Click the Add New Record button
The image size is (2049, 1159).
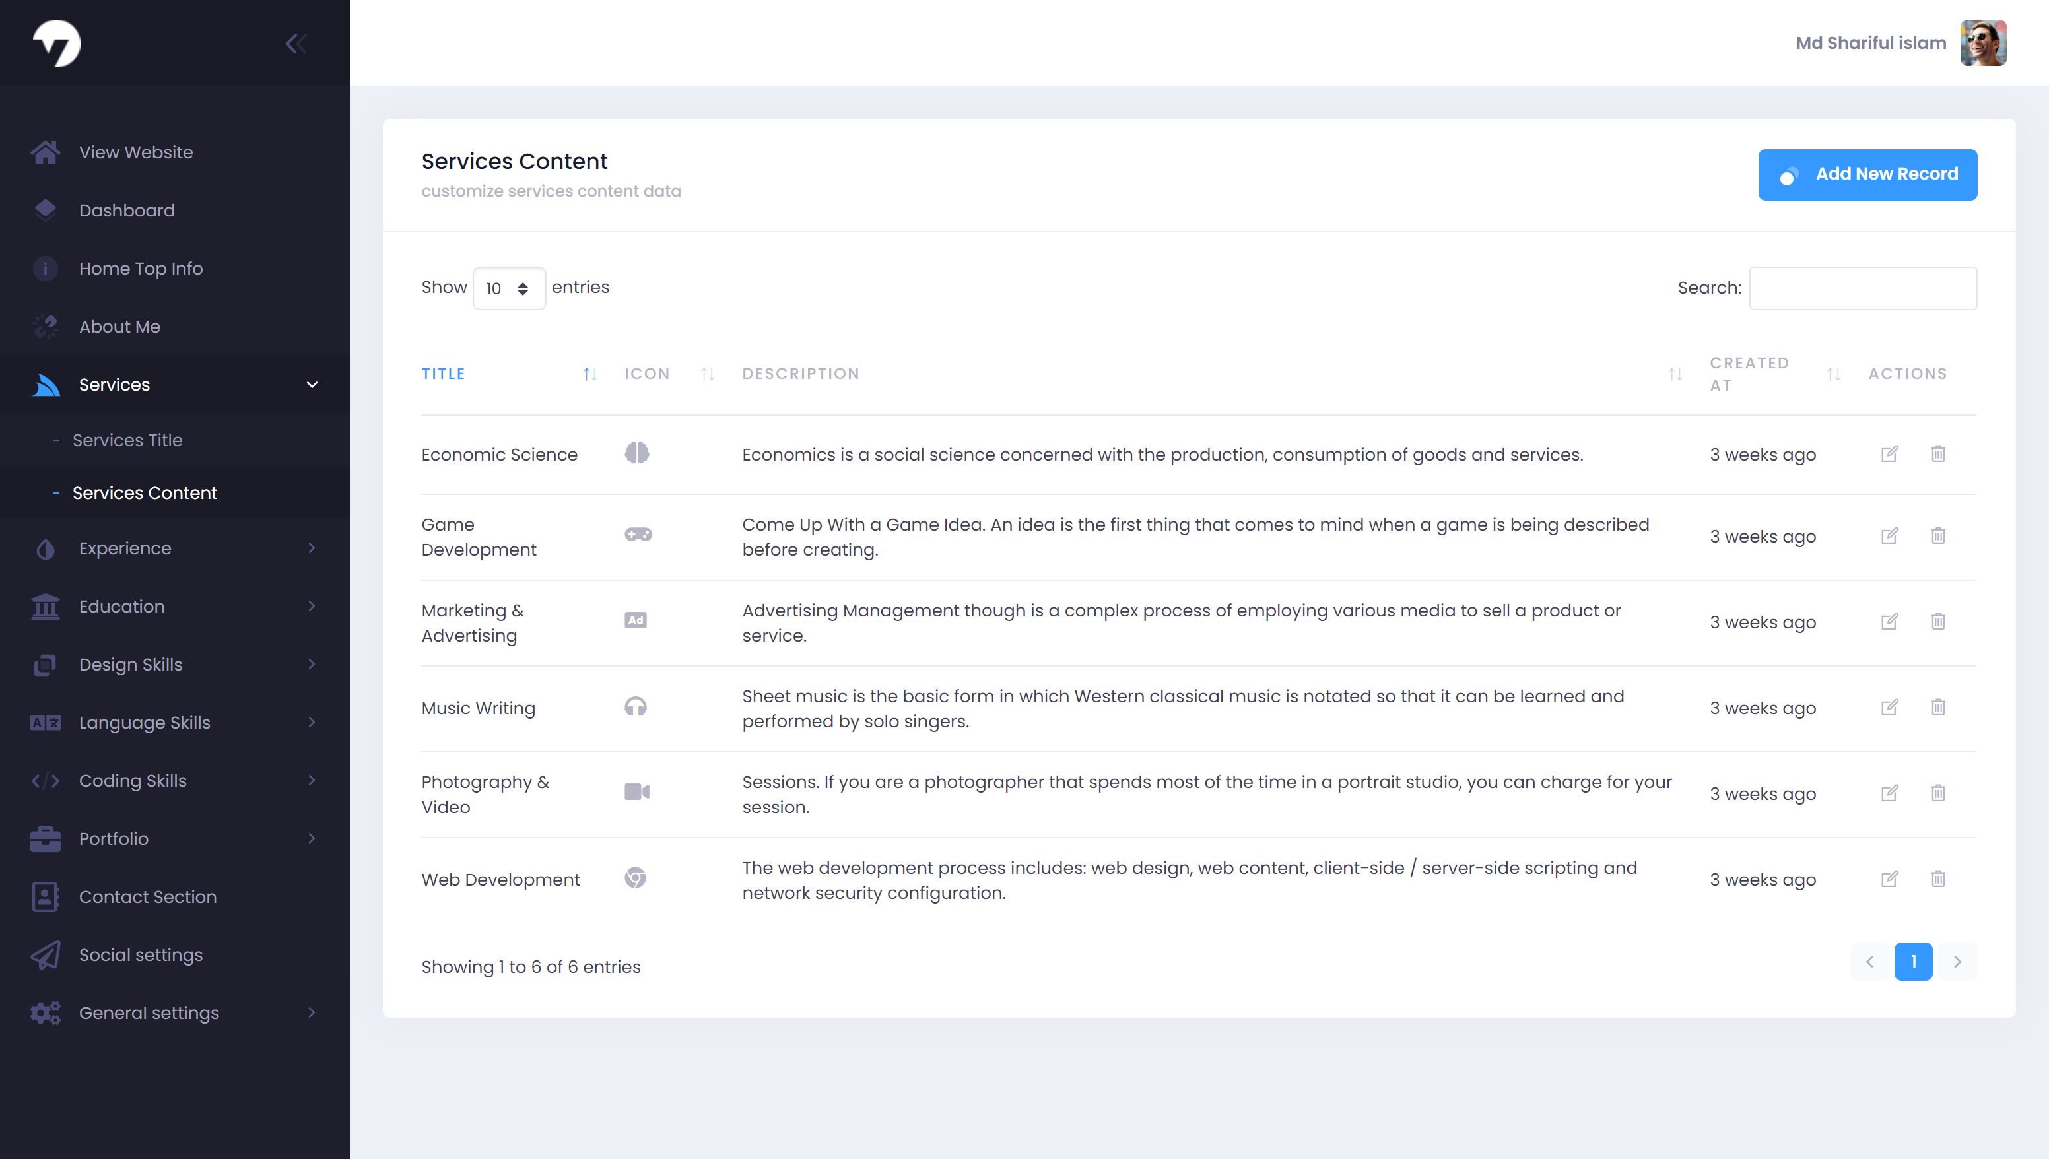pos(1867,174)
